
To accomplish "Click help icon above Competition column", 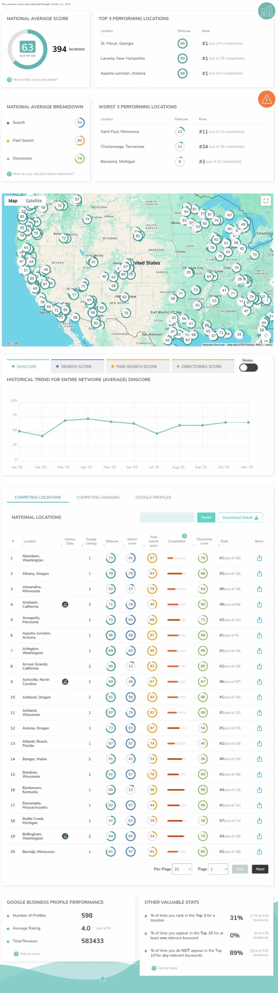I will pyautogui.click(x=184, y=536).
